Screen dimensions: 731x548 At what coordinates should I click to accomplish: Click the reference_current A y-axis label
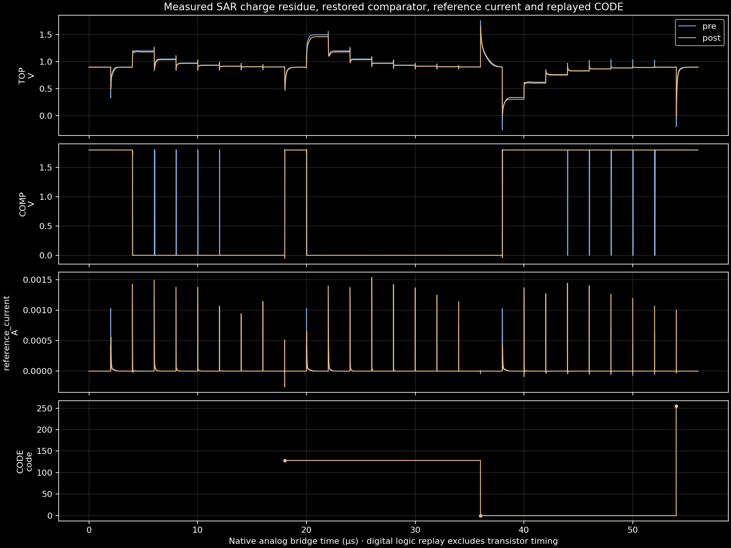[x=10, y=333]
